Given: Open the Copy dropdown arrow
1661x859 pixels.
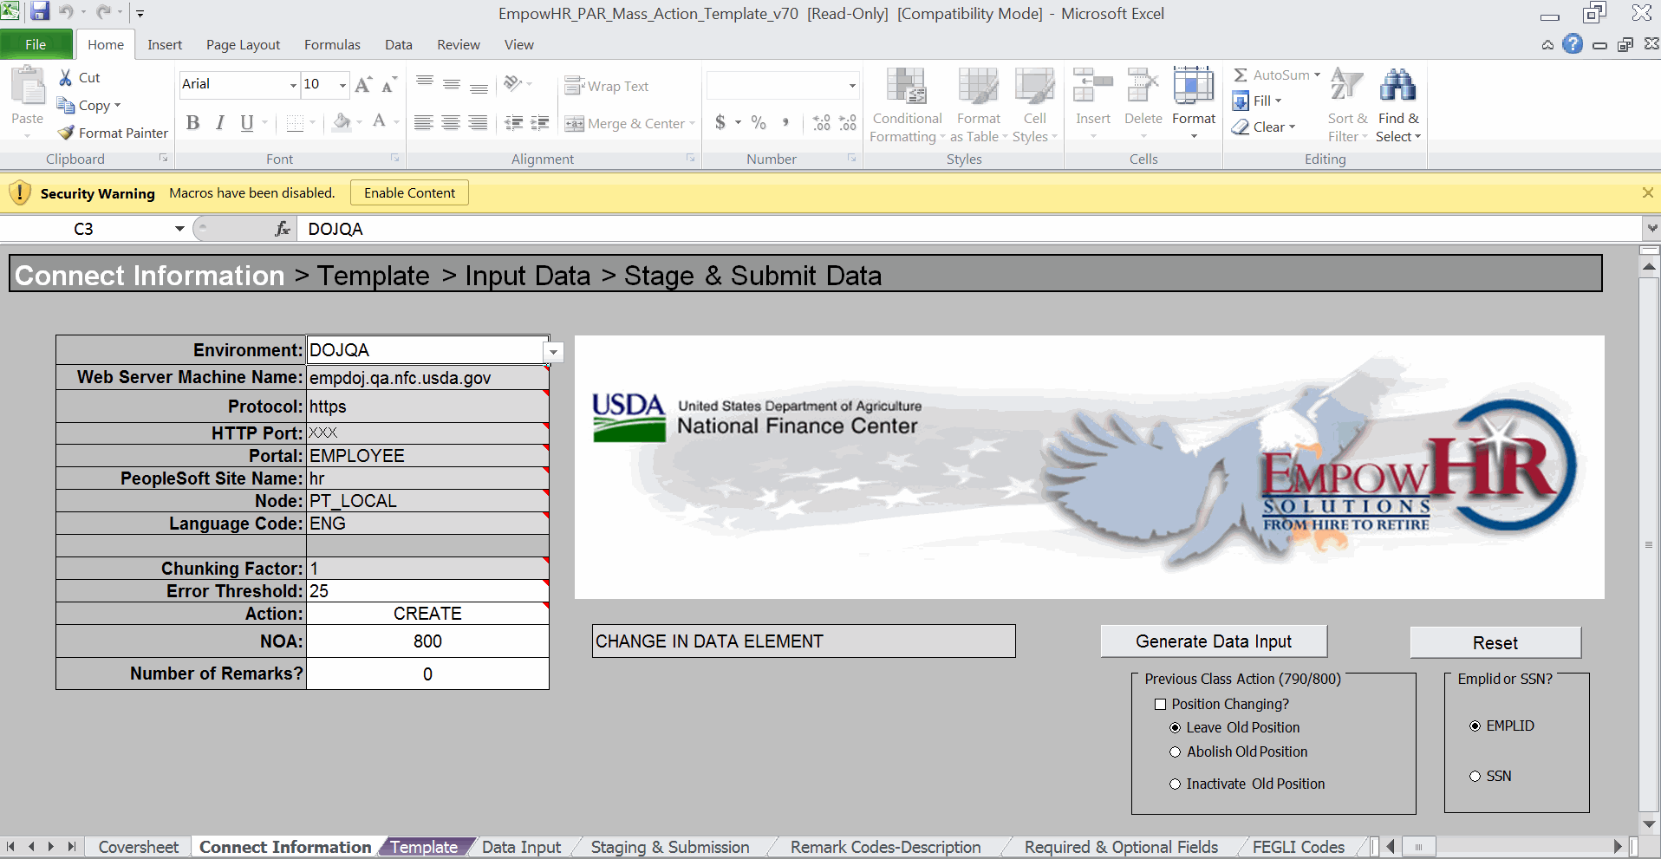Looking at the screenshot, I should point(118,106).
